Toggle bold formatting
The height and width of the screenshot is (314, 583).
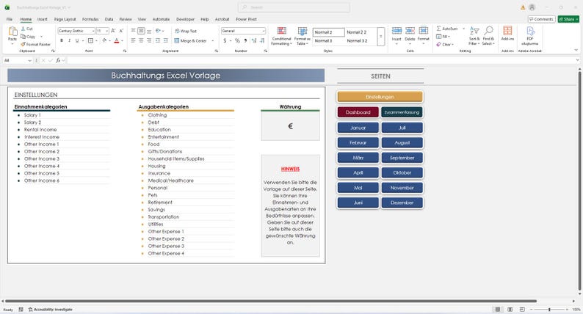tap(62, 40)
